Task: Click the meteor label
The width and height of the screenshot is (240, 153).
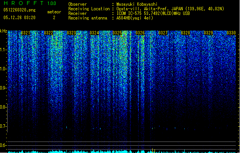Action: [x=54, y=12]
